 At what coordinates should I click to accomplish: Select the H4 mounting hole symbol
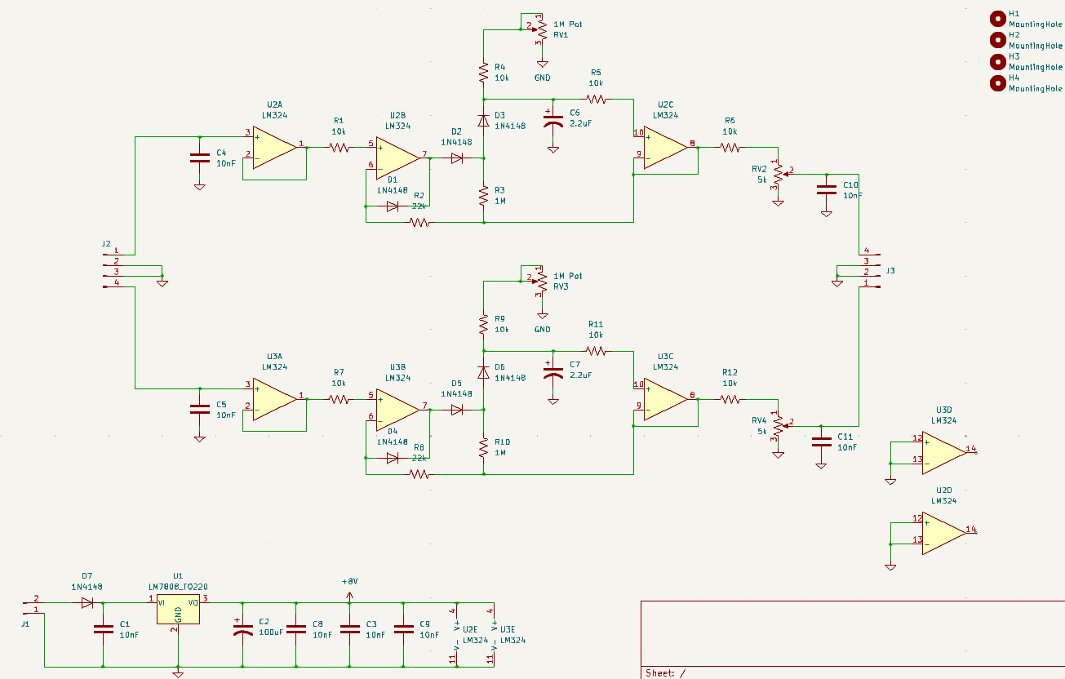[997, 82]
